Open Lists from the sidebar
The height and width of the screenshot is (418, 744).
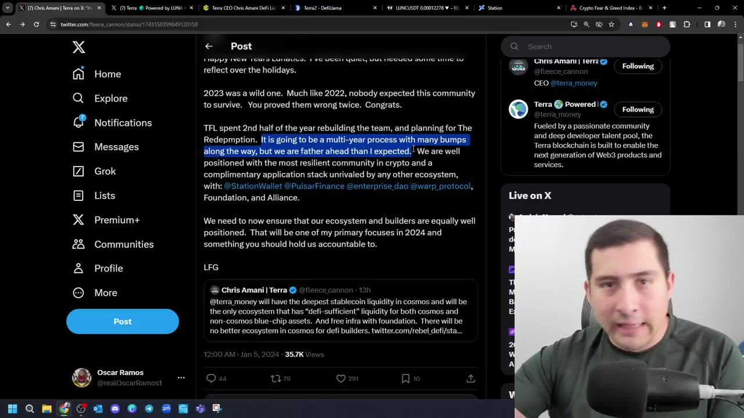[94, 196]
